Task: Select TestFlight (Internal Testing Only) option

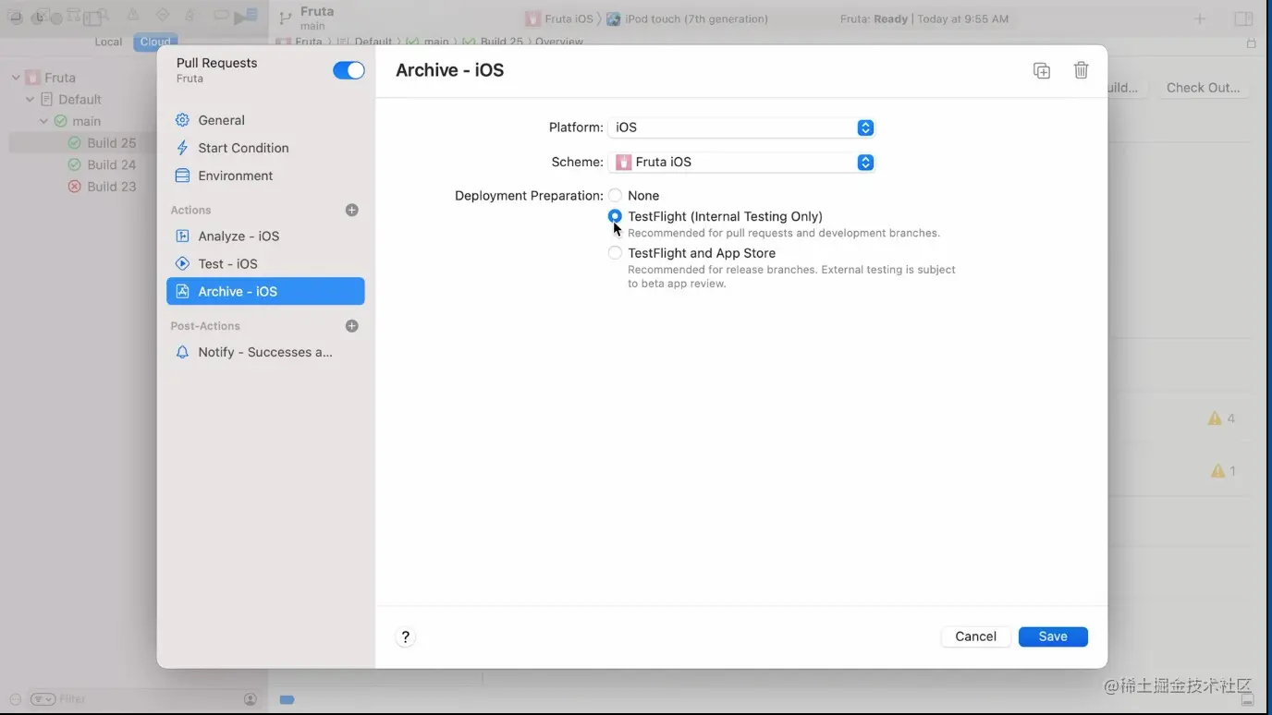Action: pyautogui.click(x=615, y=216)
